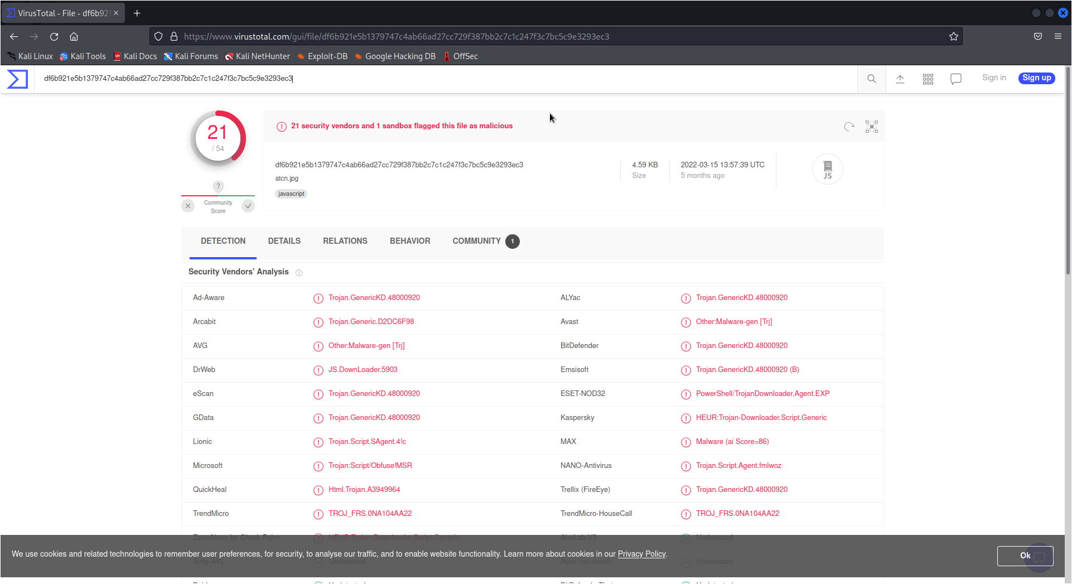Open the Pocket save icon
This screenshot has height=584, width=1072.
coord(1038,36)
